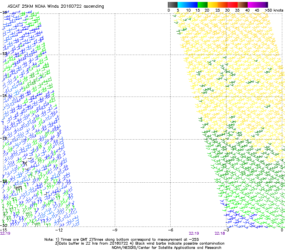Pick the green 15–20 knots legend segment
Viewport: 285px width, 250px height.
point(203,5)
